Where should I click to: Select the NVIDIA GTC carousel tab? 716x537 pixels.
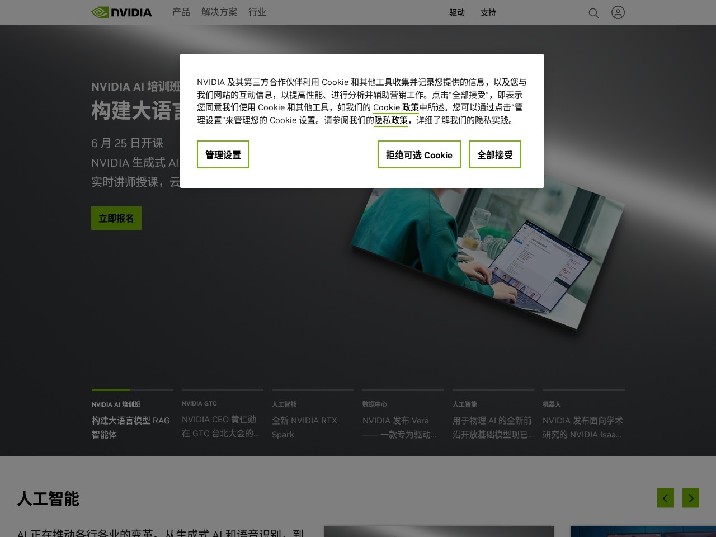[x=223, y=414]
